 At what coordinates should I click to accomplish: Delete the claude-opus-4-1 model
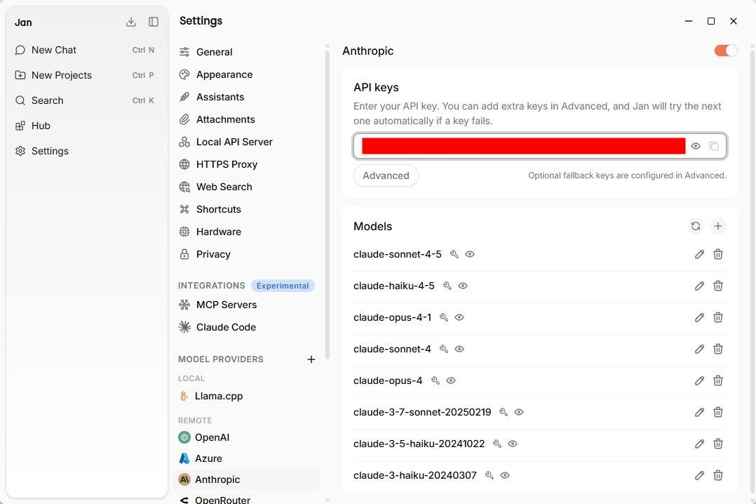718,318
